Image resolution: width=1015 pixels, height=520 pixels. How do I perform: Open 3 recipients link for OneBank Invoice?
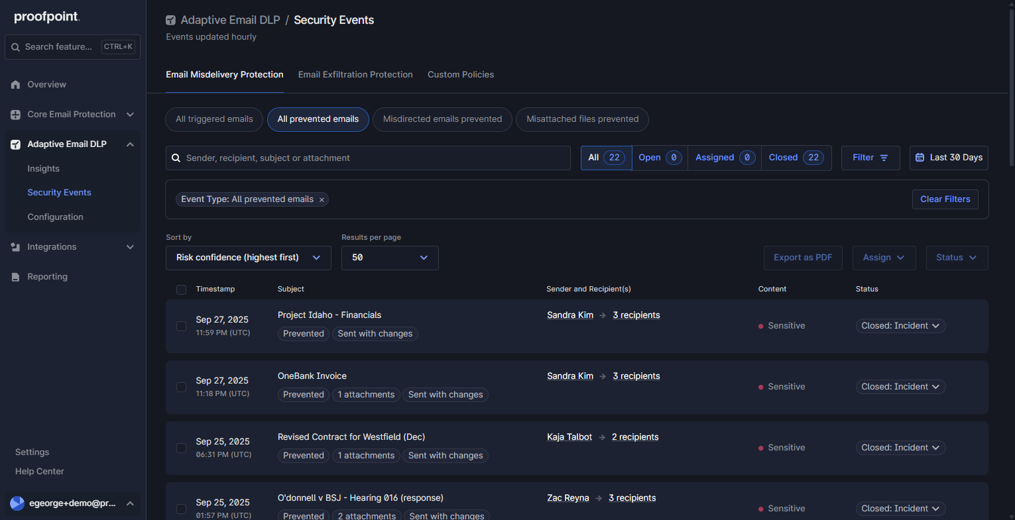(x=636, y=376)
